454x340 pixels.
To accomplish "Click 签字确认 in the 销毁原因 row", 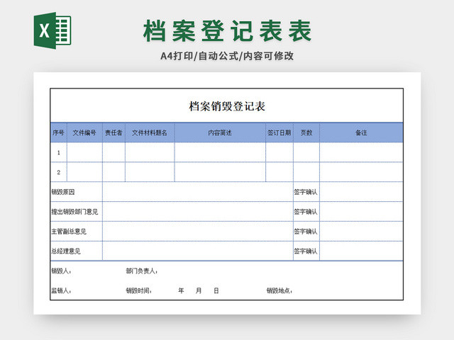I will (306, 192).
